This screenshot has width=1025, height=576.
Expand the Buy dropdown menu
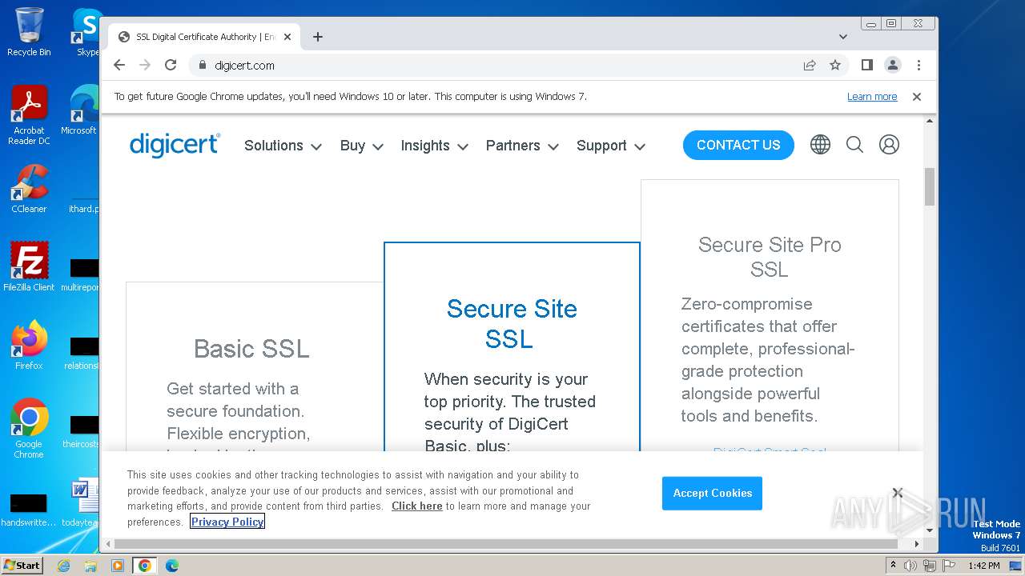coord(361,146)
